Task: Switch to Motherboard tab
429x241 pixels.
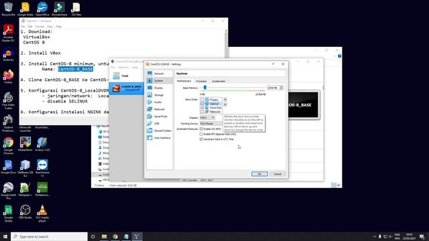Action: coord(184,81)
